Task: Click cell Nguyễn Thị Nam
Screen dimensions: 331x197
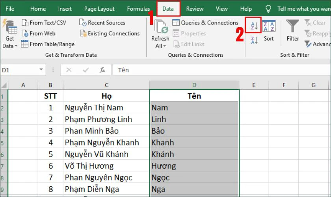Action: point(106,108)
